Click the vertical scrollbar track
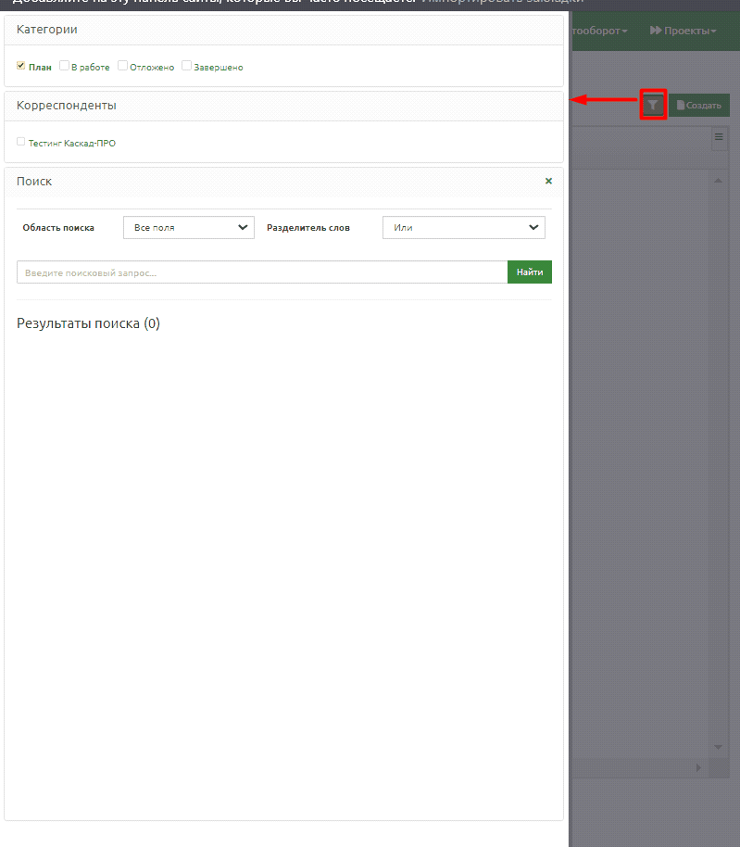Viewport: 740px width, 847px height. coord(718,463)
